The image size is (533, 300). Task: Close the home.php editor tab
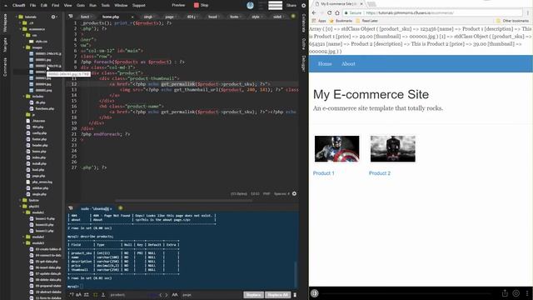pyautogui.click(x=132, y=17)
